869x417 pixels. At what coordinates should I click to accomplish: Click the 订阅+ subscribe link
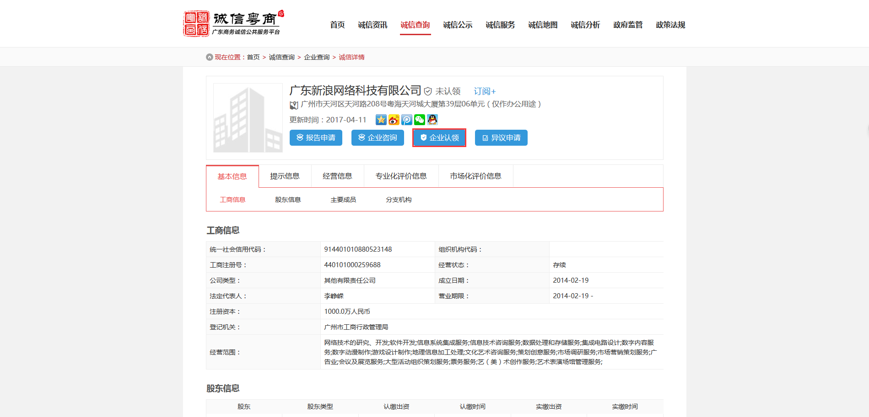click(485, 91)
